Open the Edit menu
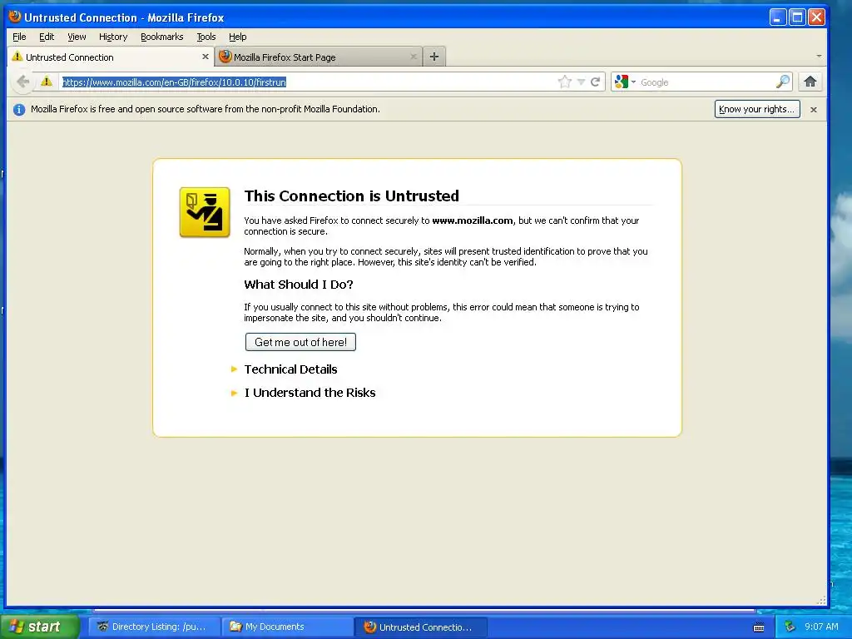This screenshot has height=639, width=852. point(47,37)
